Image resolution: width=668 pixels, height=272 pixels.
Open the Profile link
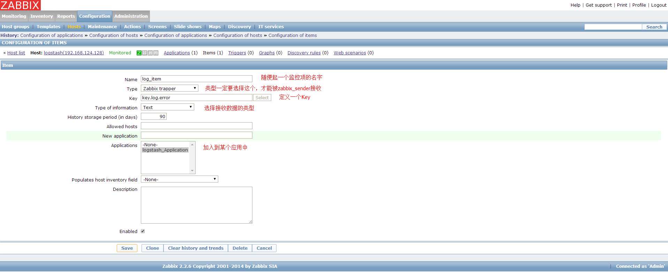coord(639,5)
